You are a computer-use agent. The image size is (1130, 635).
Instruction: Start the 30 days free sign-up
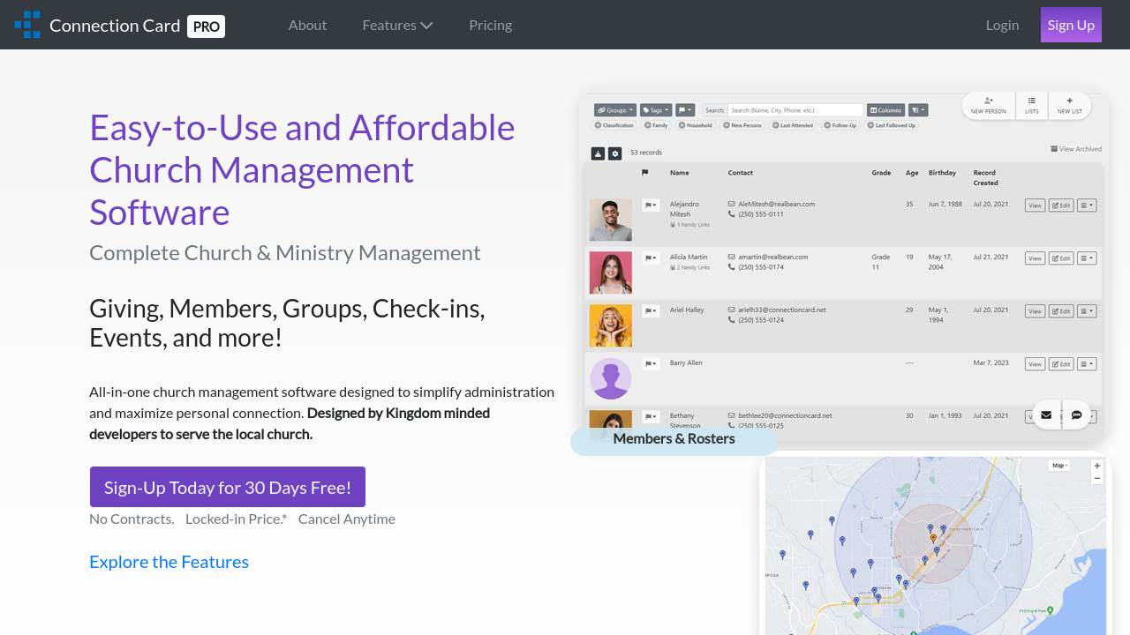point(228,487)
